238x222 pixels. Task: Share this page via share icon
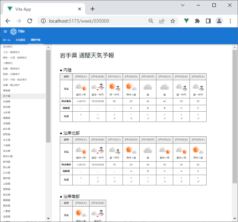[x=162, y=21]
